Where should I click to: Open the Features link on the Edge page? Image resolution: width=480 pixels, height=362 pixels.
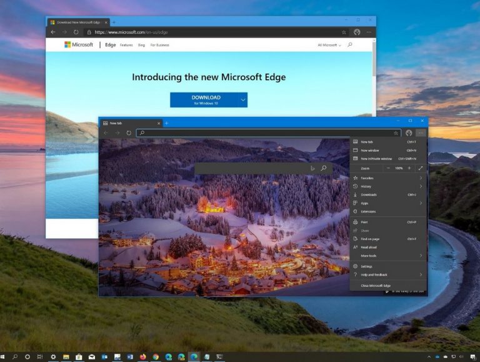126,45
